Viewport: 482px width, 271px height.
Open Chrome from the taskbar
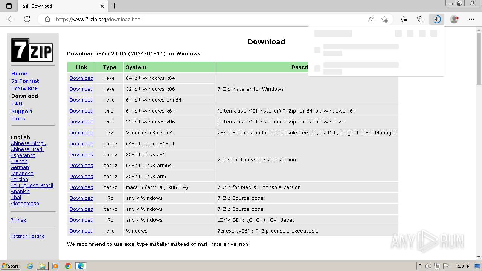(68, 266)
